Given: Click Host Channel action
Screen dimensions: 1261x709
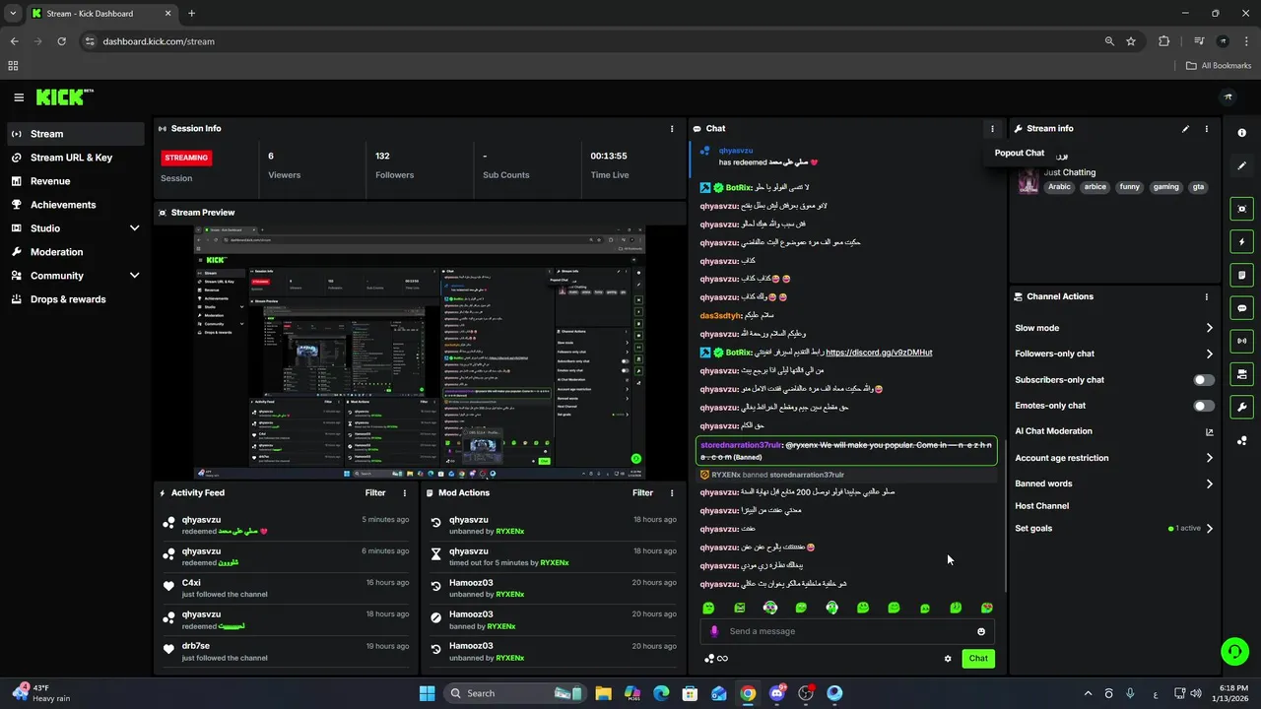Looking at the screenshot, I should click(1041, 506).
